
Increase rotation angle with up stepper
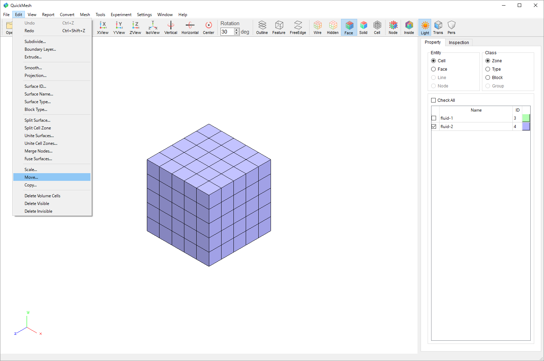coord(237,30)
